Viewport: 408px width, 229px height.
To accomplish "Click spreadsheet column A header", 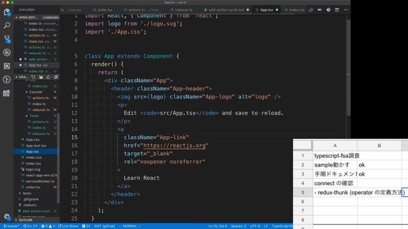I will [x=335, y=146].
